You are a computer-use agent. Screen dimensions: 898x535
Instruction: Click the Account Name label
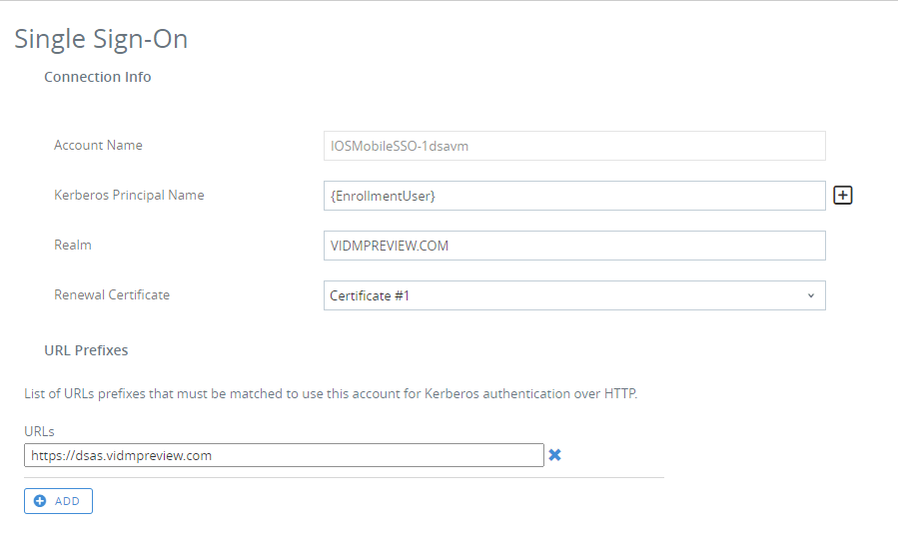(98, 146)
